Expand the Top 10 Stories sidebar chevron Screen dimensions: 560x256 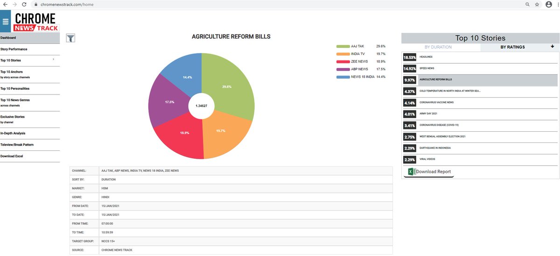click(x=53, y=60)
